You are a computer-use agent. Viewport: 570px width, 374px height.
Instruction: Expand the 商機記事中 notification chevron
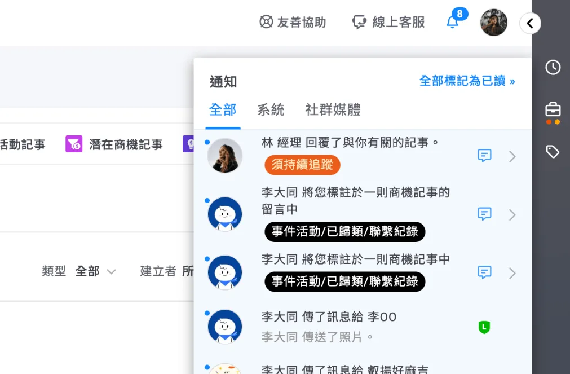[x=512, y=273]
